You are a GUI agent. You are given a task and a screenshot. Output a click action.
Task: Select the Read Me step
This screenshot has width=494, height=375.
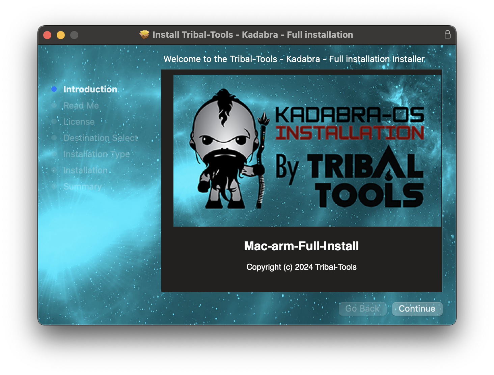point(81,106)
